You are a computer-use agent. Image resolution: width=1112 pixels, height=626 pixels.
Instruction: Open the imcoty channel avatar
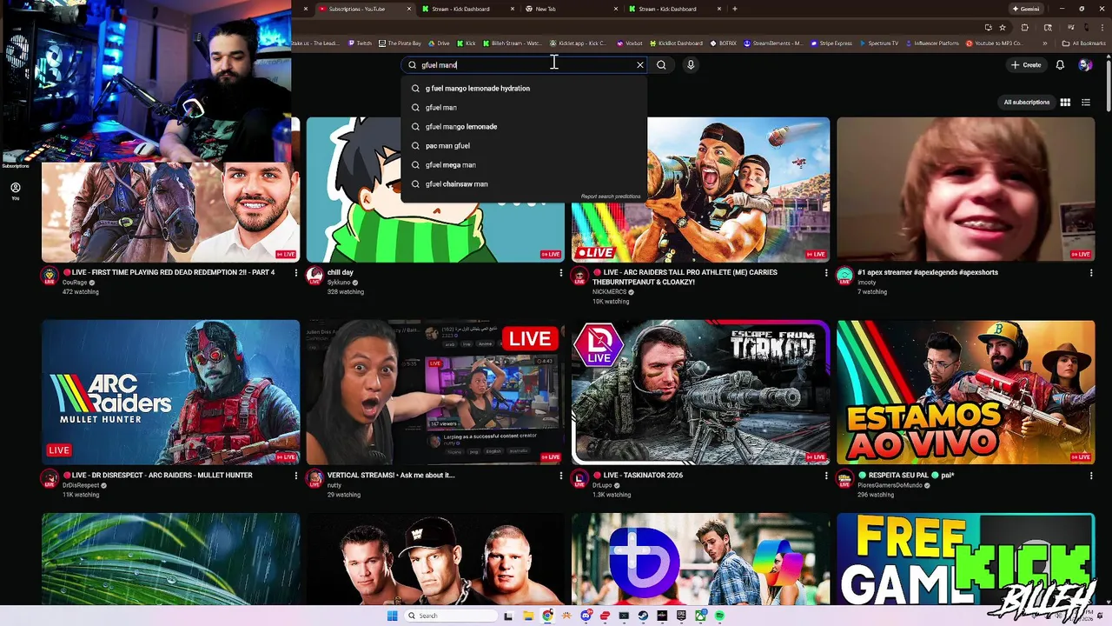click(844, 276)
